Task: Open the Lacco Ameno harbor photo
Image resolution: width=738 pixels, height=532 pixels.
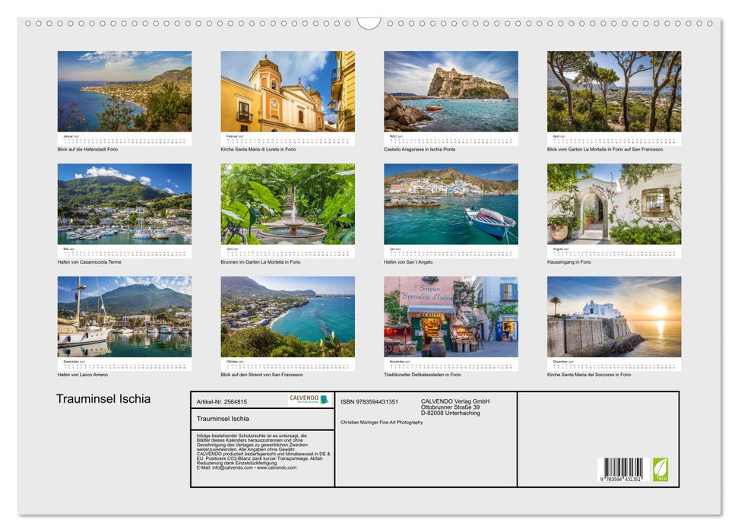Action: pos(124,317)
